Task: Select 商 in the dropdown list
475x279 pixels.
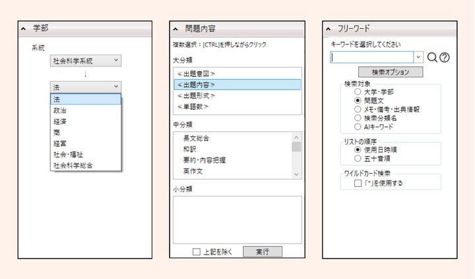Action: pos(86,132)
